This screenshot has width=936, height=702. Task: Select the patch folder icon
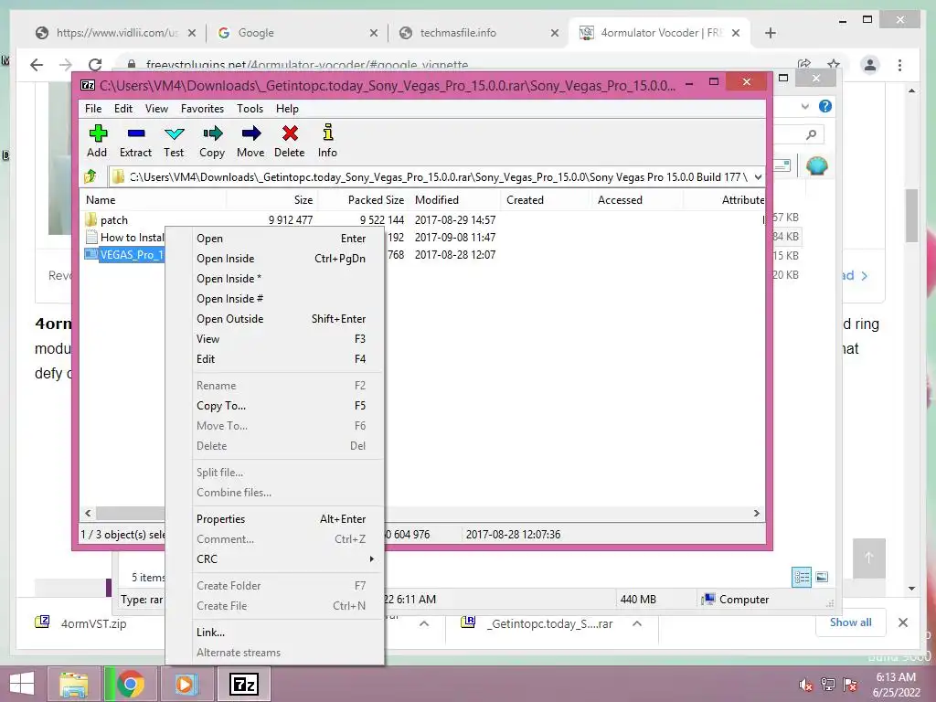90,219
